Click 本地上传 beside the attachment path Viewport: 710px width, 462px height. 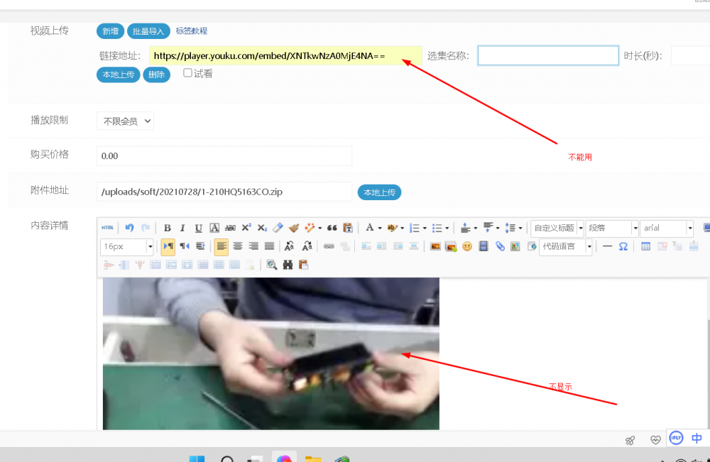[x=379, y=192]
